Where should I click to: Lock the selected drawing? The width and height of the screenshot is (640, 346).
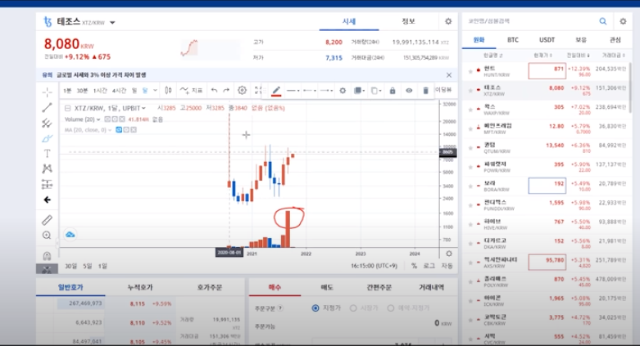[393, 91]
